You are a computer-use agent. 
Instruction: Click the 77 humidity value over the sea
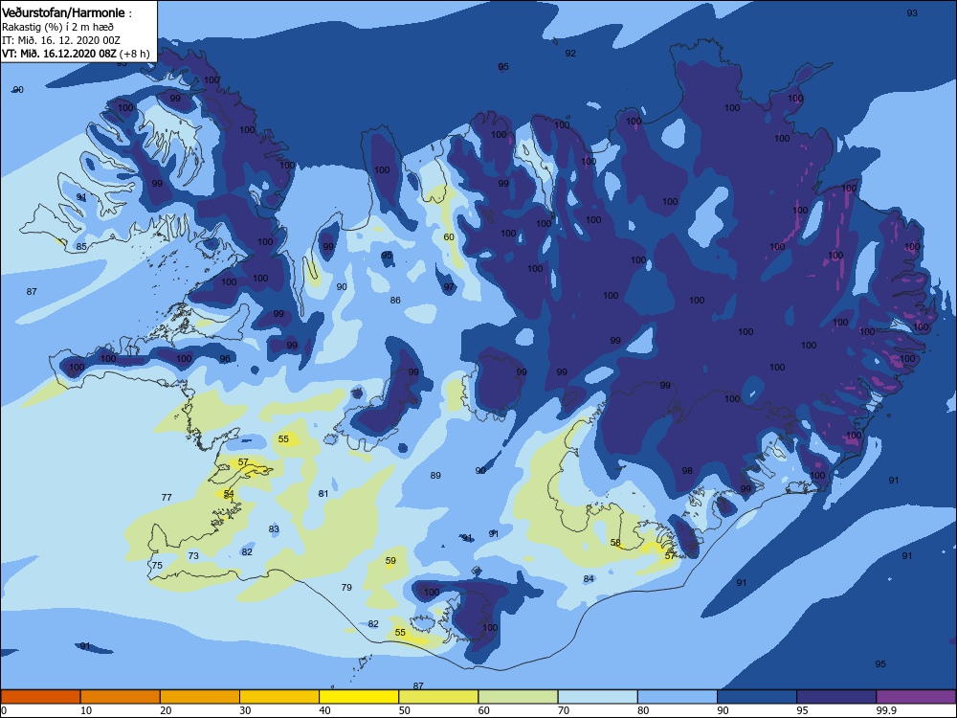pos(167,497)
